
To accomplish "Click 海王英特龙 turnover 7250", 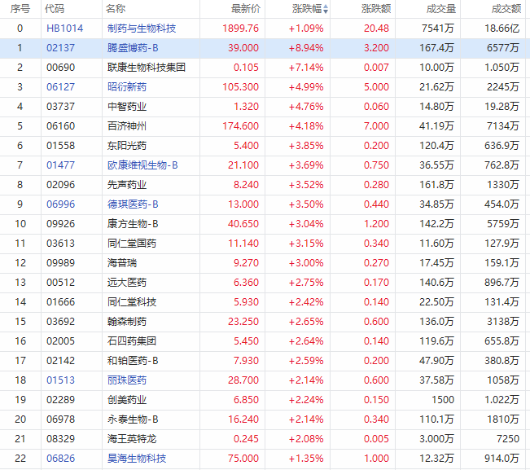I will pyautogui.click(x=508, y=439).
